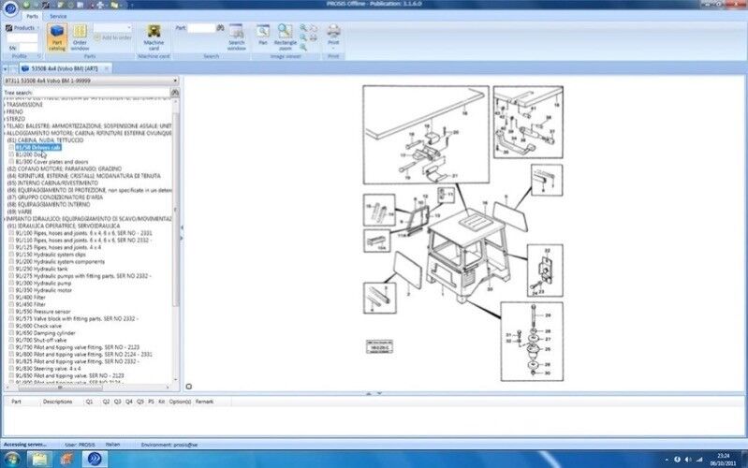Click the tree panel vertical scrollbar

[x=176, y=234]
